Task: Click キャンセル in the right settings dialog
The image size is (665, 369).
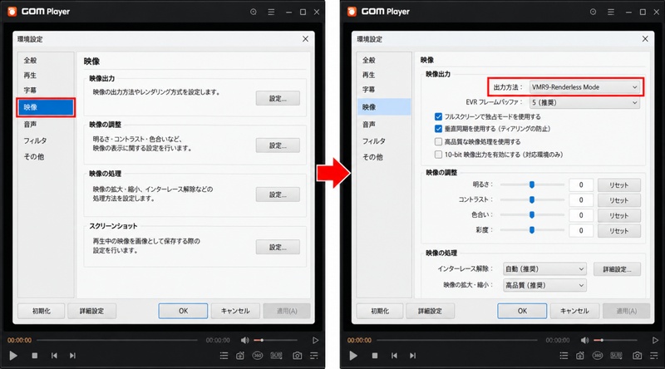Action: [574, 311]
